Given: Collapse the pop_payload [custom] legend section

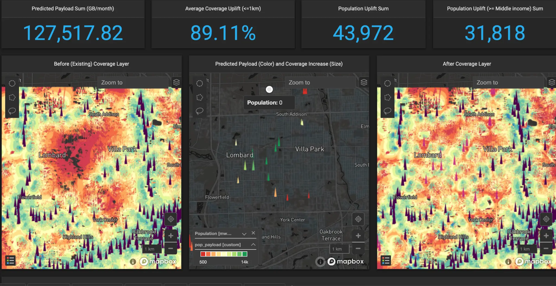Looking at the screenshot, I should point(253,245).
